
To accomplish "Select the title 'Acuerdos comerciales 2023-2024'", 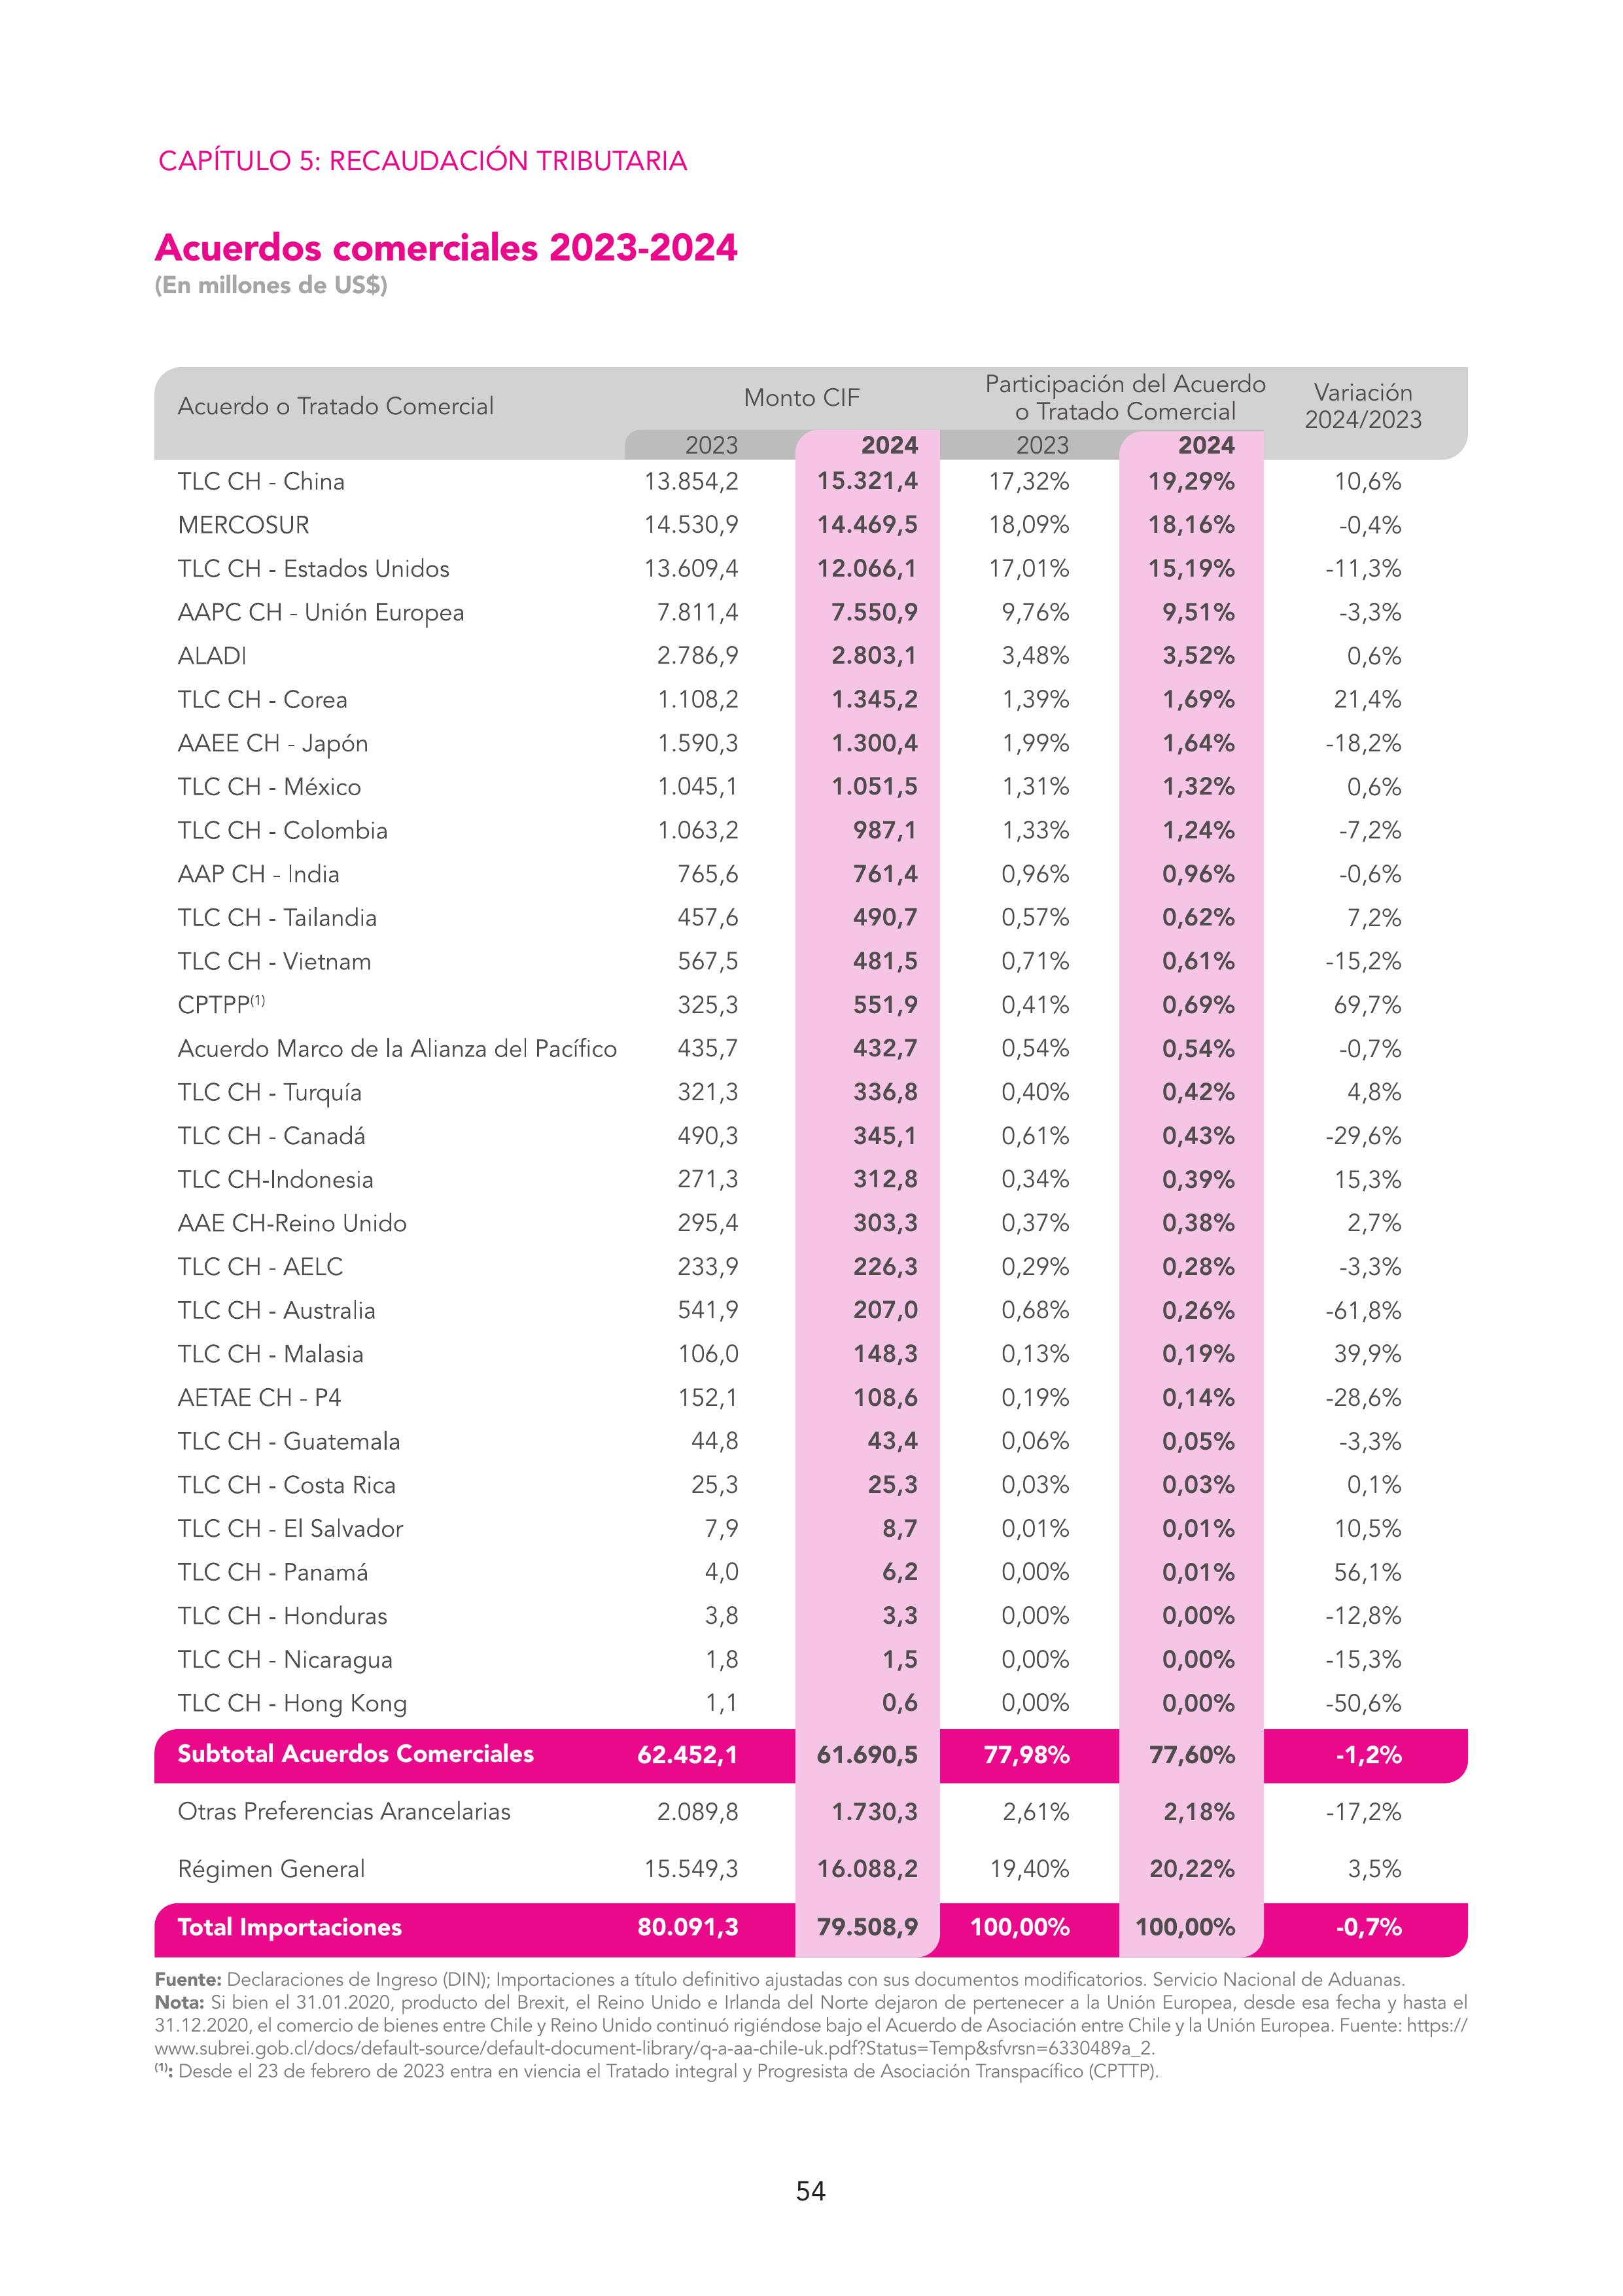I will pyautogui.click(x=445, y=247).
